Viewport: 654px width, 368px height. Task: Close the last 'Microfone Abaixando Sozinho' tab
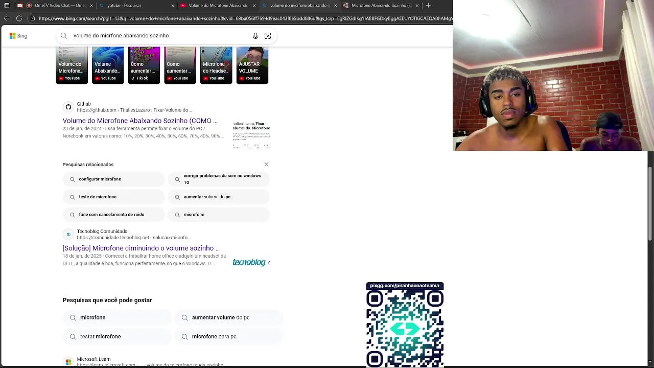tap(417, 6)
